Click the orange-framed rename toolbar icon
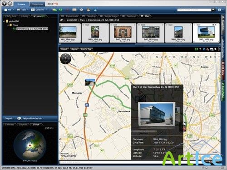 click(x=74, y=10)
